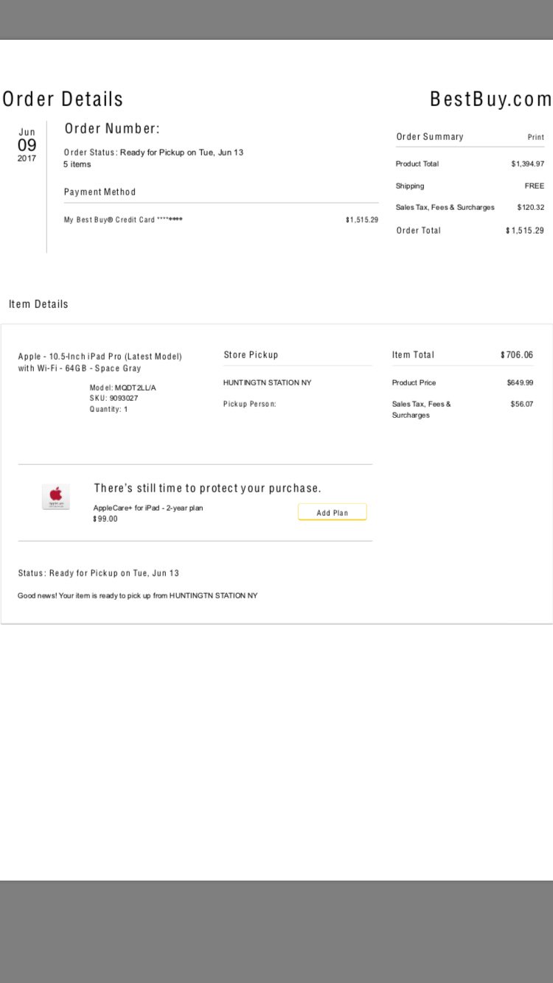553x983 pixels.
Task: Click the Payment Method heading
Action: tap(100, 192)
